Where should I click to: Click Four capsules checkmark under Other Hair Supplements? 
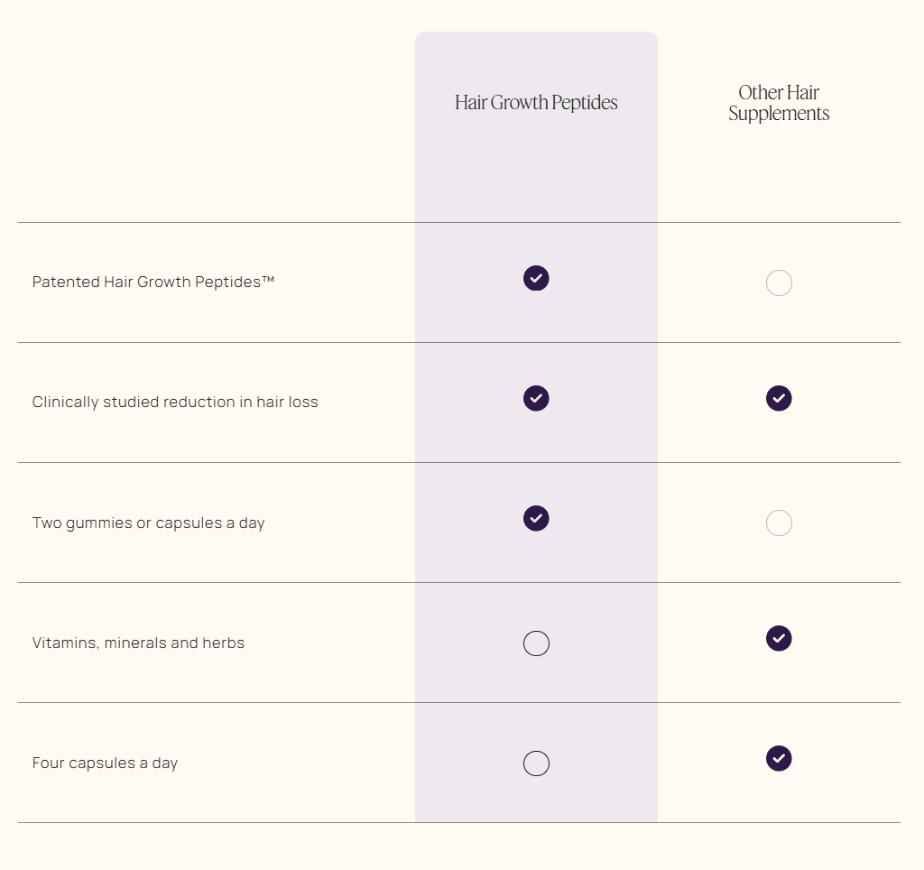point(779,758)
